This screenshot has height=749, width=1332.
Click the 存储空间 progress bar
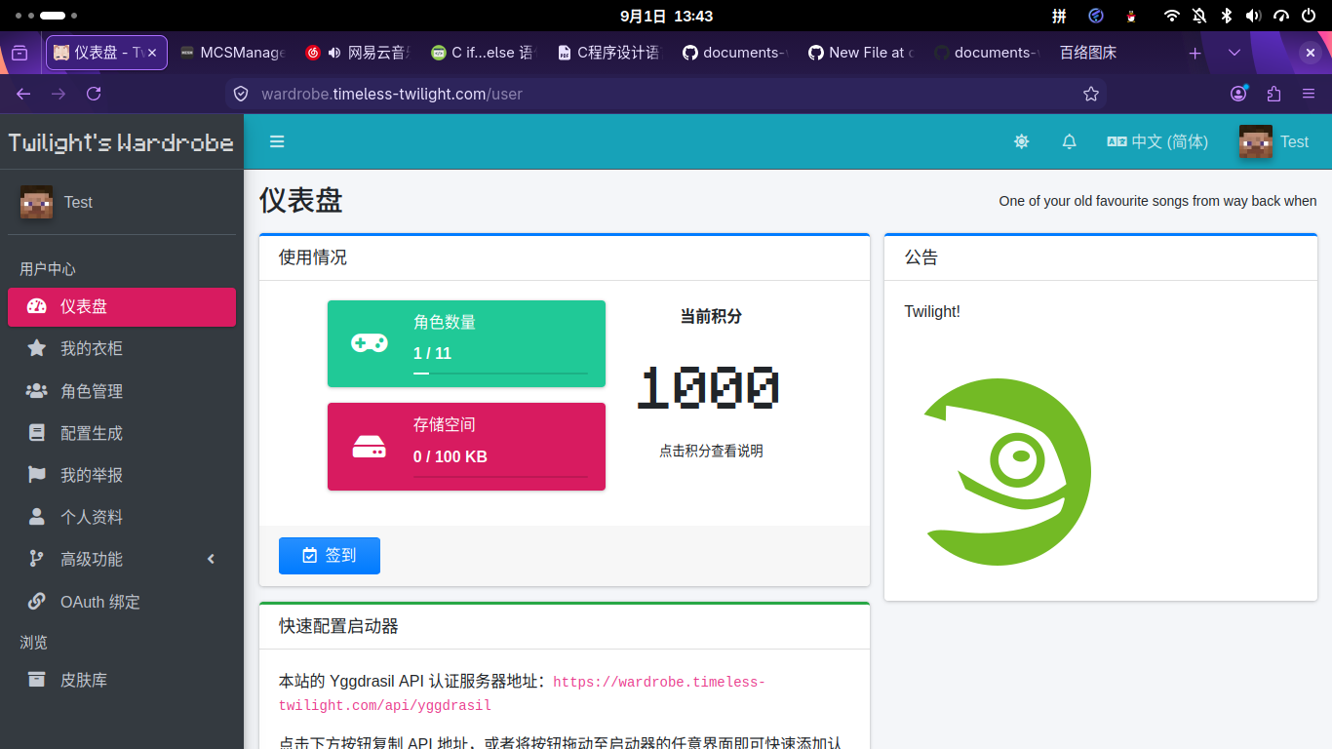[x=500, y=477]
